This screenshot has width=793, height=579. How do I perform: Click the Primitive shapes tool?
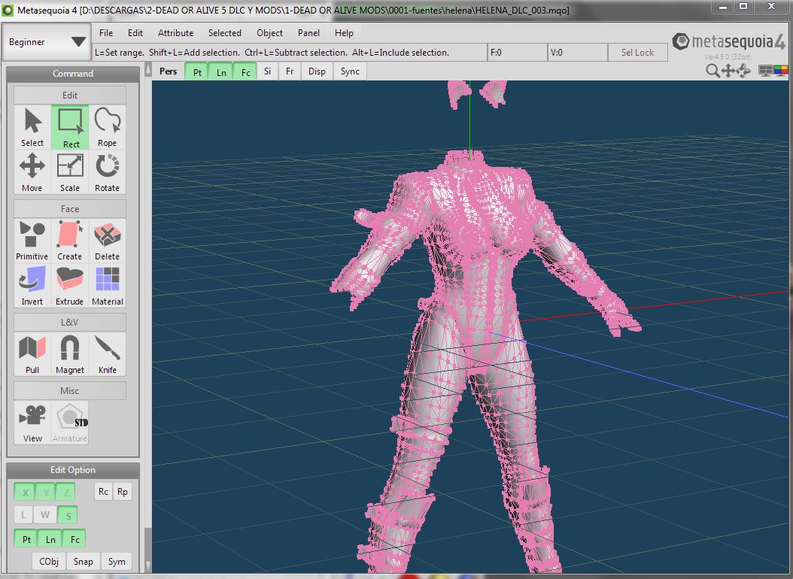coord(32,240)
